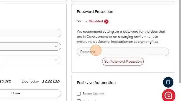Image resolution: width=181 pixels, height=101 pixels.
Task: Click the Due Today $ 0.00 USD amount
Action: pyautogui.click(x=51, y=82)
